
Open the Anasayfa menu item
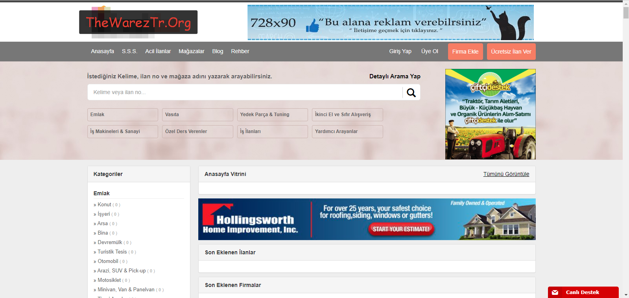(102, 52)
